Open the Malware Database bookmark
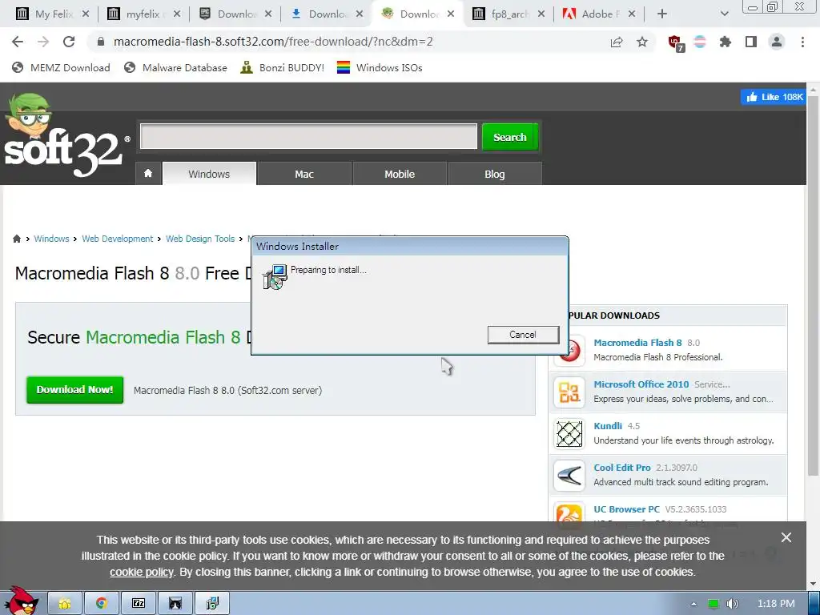The image size is (820, 615). 175,67
